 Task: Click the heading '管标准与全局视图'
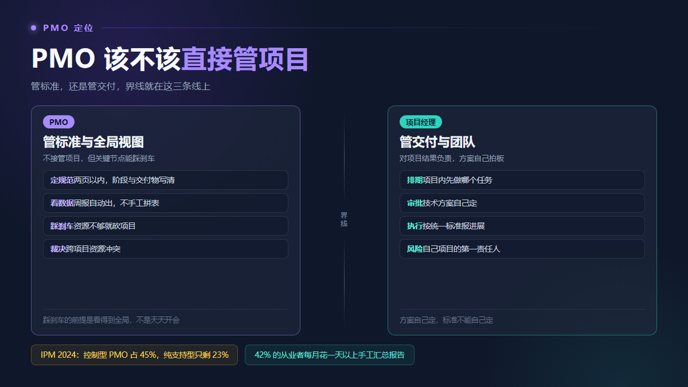point(93,142)
